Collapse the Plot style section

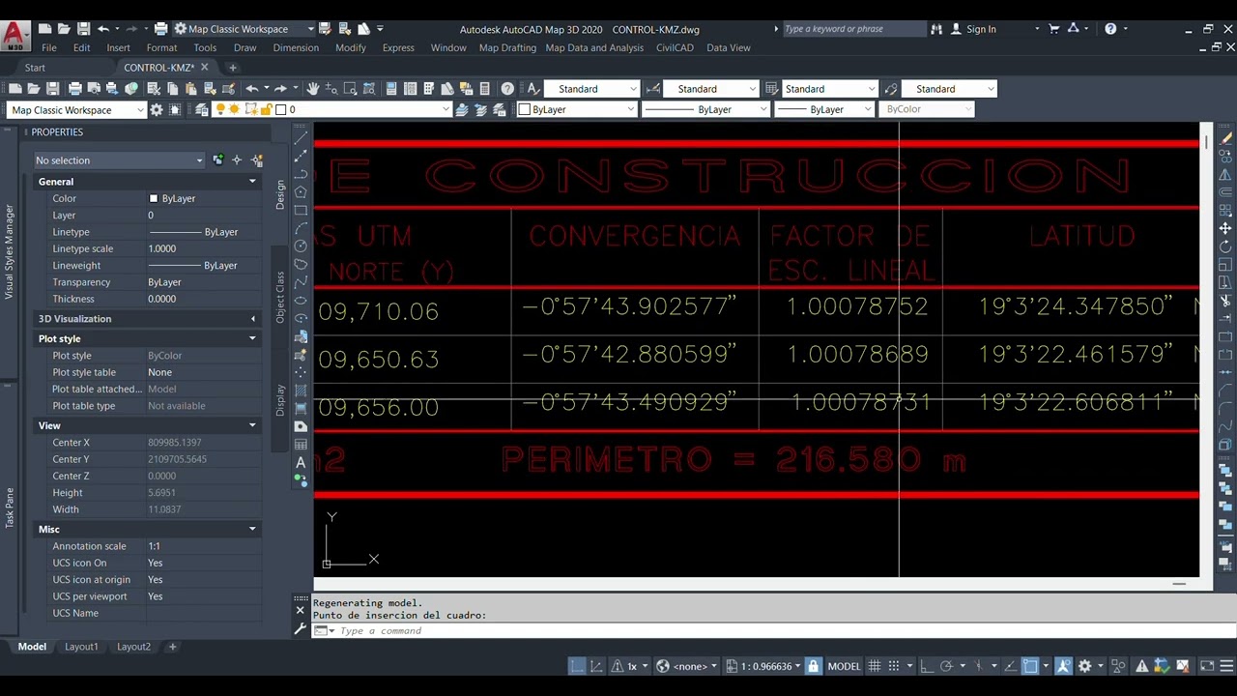(252, 339)
